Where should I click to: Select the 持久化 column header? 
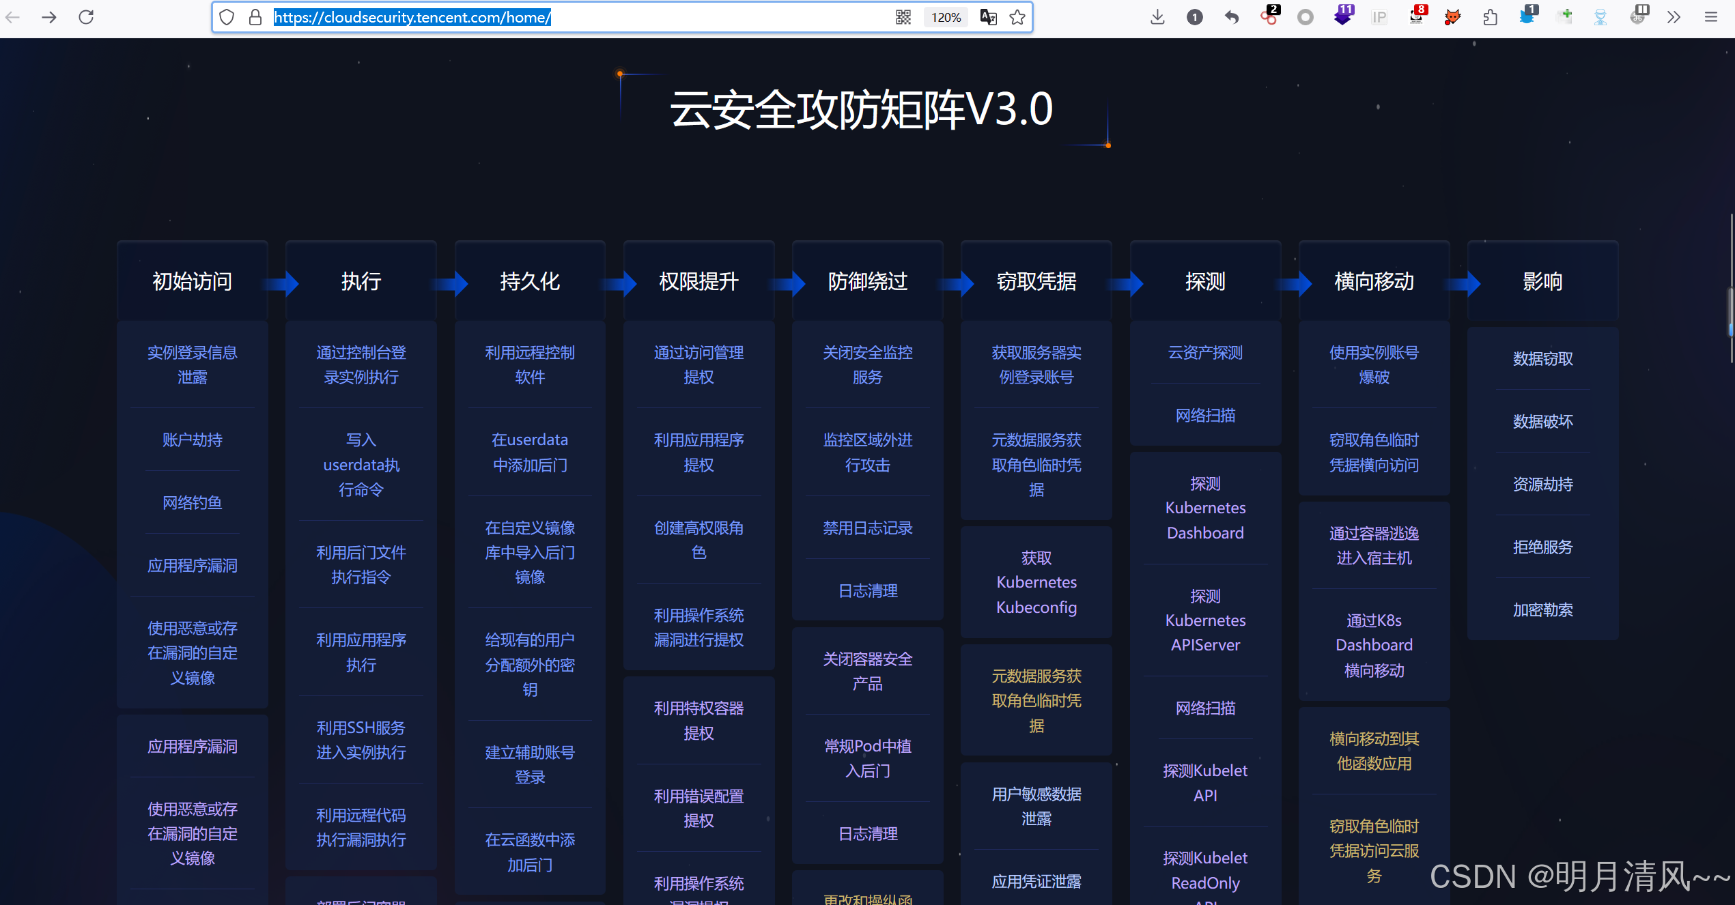(x=530, y=281)
